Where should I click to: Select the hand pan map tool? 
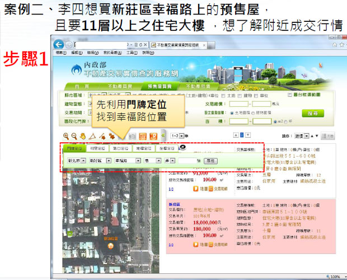(x=83, y=136)
